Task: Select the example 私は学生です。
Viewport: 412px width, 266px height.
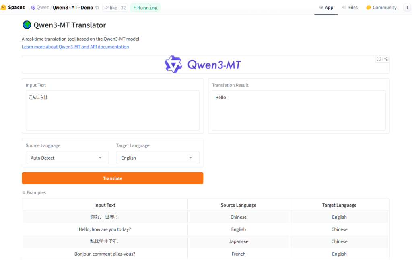Action: pyautogui.click(x=105, y=241)
